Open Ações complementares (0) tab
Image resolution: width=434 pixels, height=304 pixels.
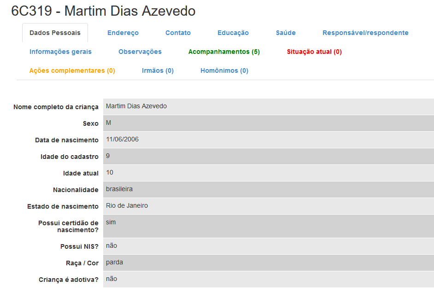click(x=72, y=70)
